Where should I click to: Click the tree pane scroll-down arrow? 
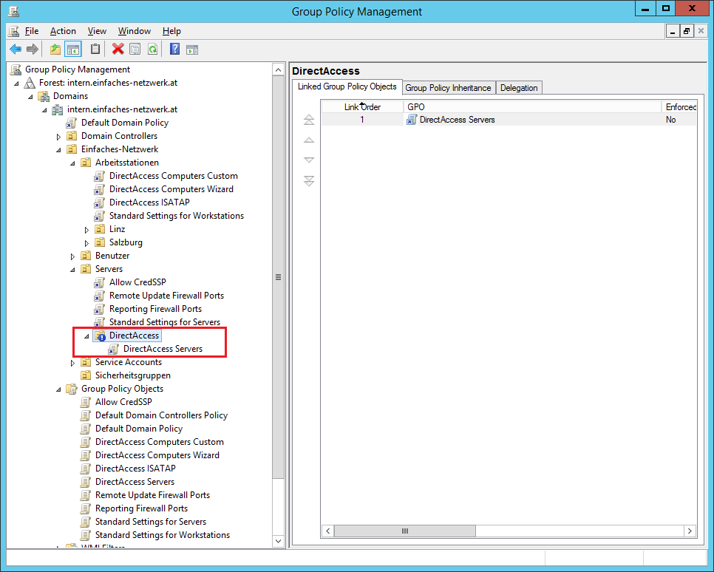tap(278, 540)
